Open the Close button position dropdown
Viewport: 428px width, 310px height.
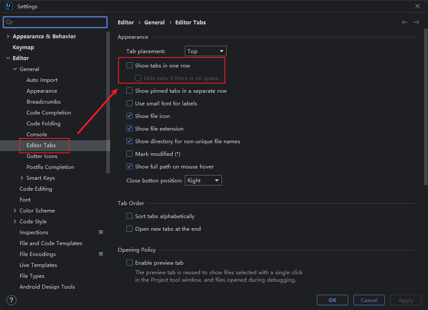coord(203,180)
